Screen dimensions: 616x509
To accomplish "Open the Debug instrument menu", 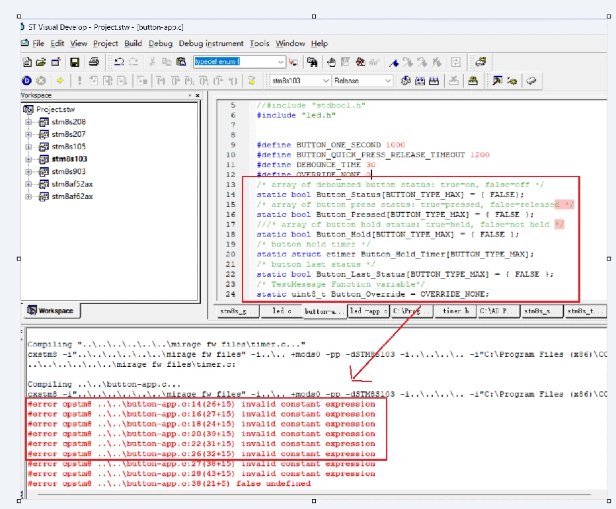I will click(211, 43).
